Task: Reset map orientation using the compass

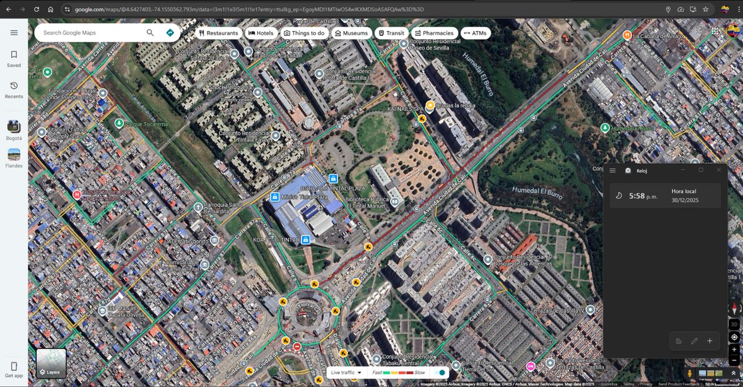Action: [x=734, y=309]
